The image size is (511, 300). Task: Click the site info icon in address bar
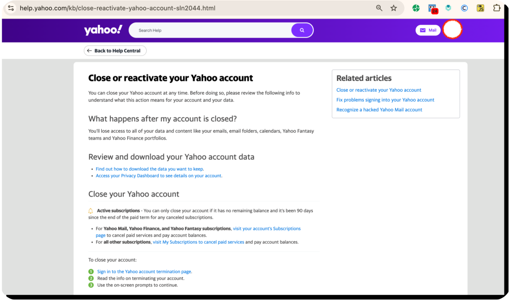[11, 8]
